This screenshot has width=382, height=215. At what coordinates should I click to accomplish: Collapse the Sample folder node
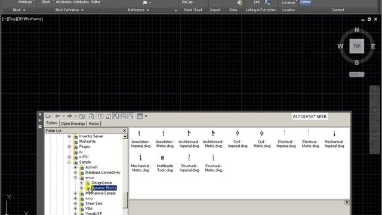click(69, 162)
